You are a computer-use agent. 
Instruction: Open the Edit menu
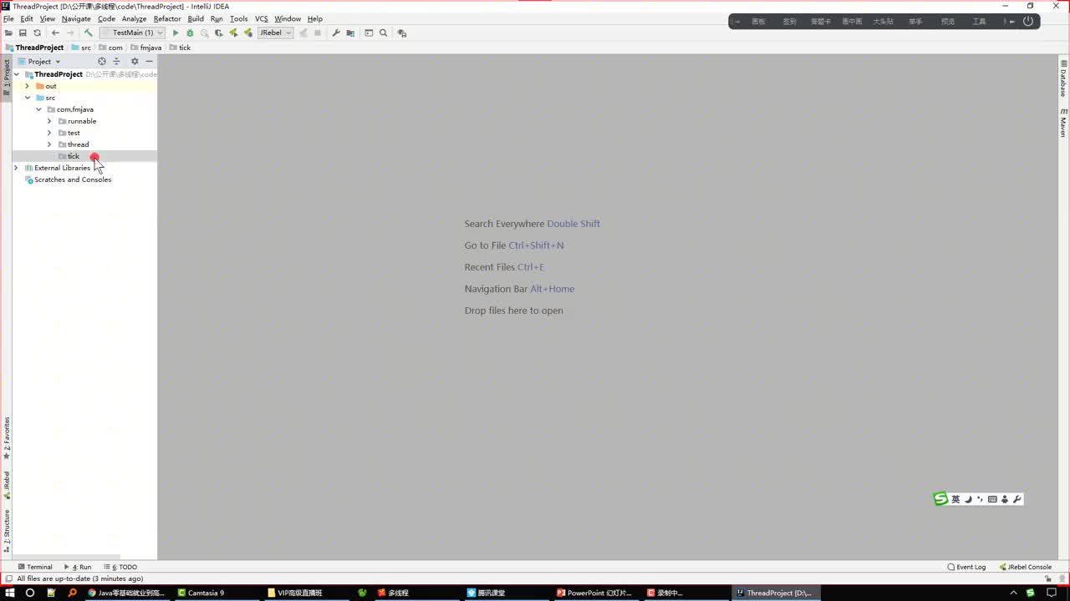tap(27, 18)
